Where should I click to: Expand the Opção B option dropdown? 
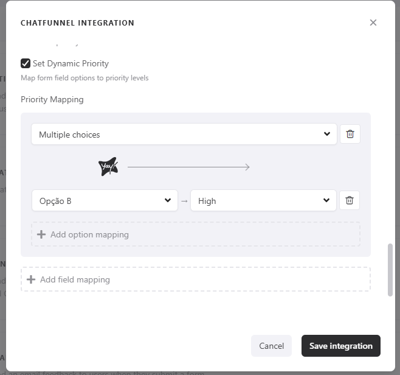click(x=105, y=201)
